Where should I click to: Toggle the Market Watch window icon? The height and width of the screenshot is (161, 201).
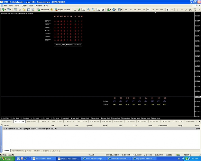[x=15, y=10]
